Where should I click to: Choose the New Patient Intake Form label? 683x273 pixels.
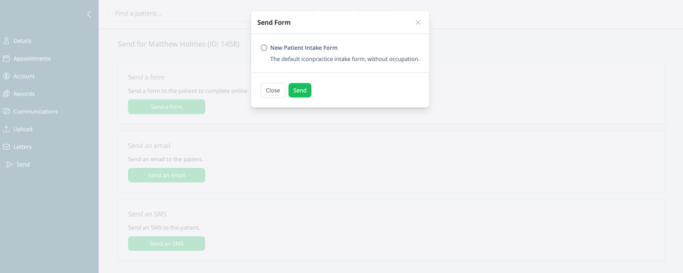(304, 48)
